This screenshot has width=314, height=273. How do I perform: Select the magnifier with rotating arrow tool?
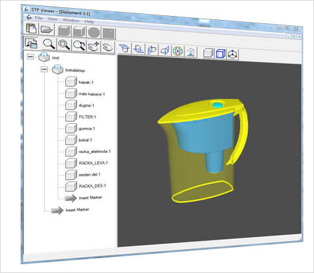click(79, 45)
